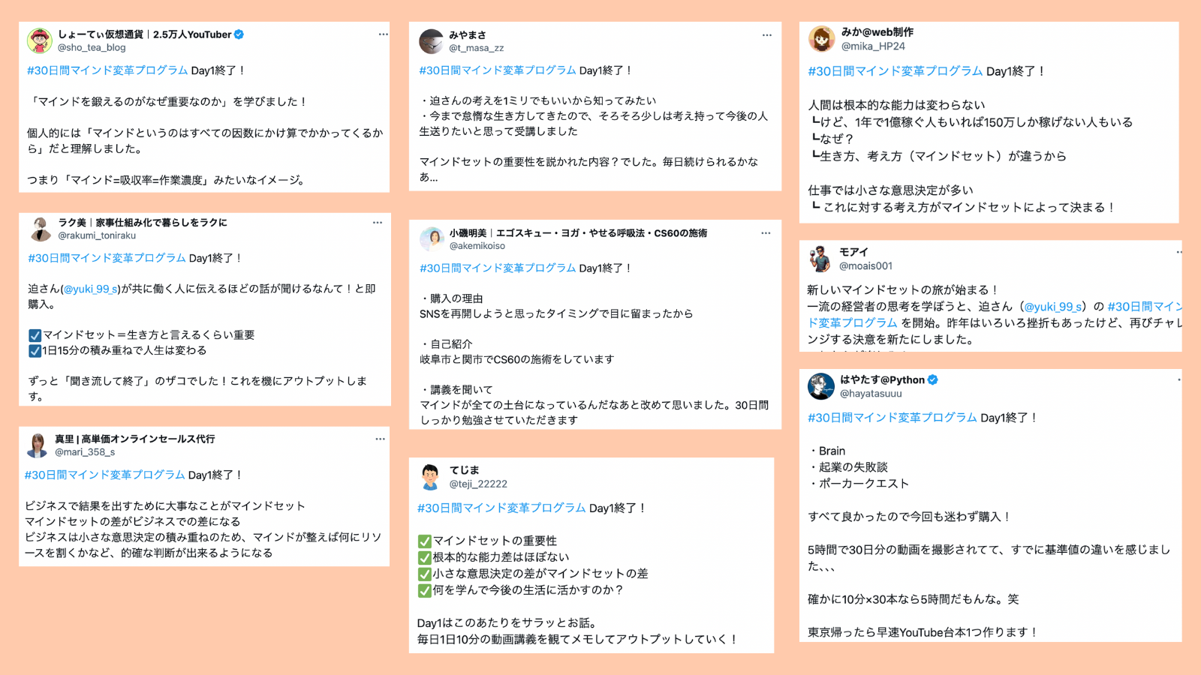Image resolution: width=1201 pixels, height=675 pixels.
Task: Open the @hayatasuuu handle link
Action: click(x=871, y=394)
